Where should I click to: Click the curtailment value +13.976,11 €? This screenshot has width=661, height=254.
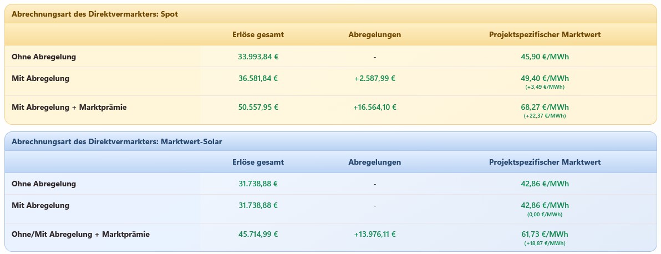click(374, 234)
